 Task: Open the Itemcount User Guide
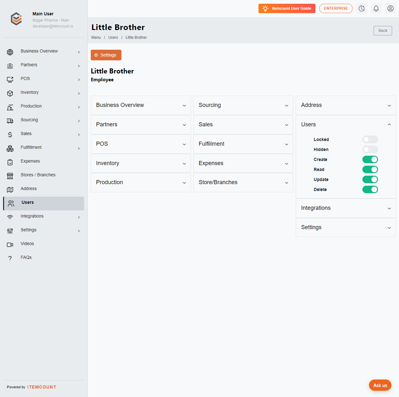[x=287, y=8]
